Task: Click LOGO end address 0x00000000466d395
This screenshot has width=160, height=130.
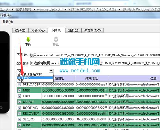Action: [92, 125]
